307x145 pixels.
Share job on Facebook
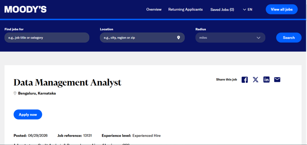[x=245, y=80]
